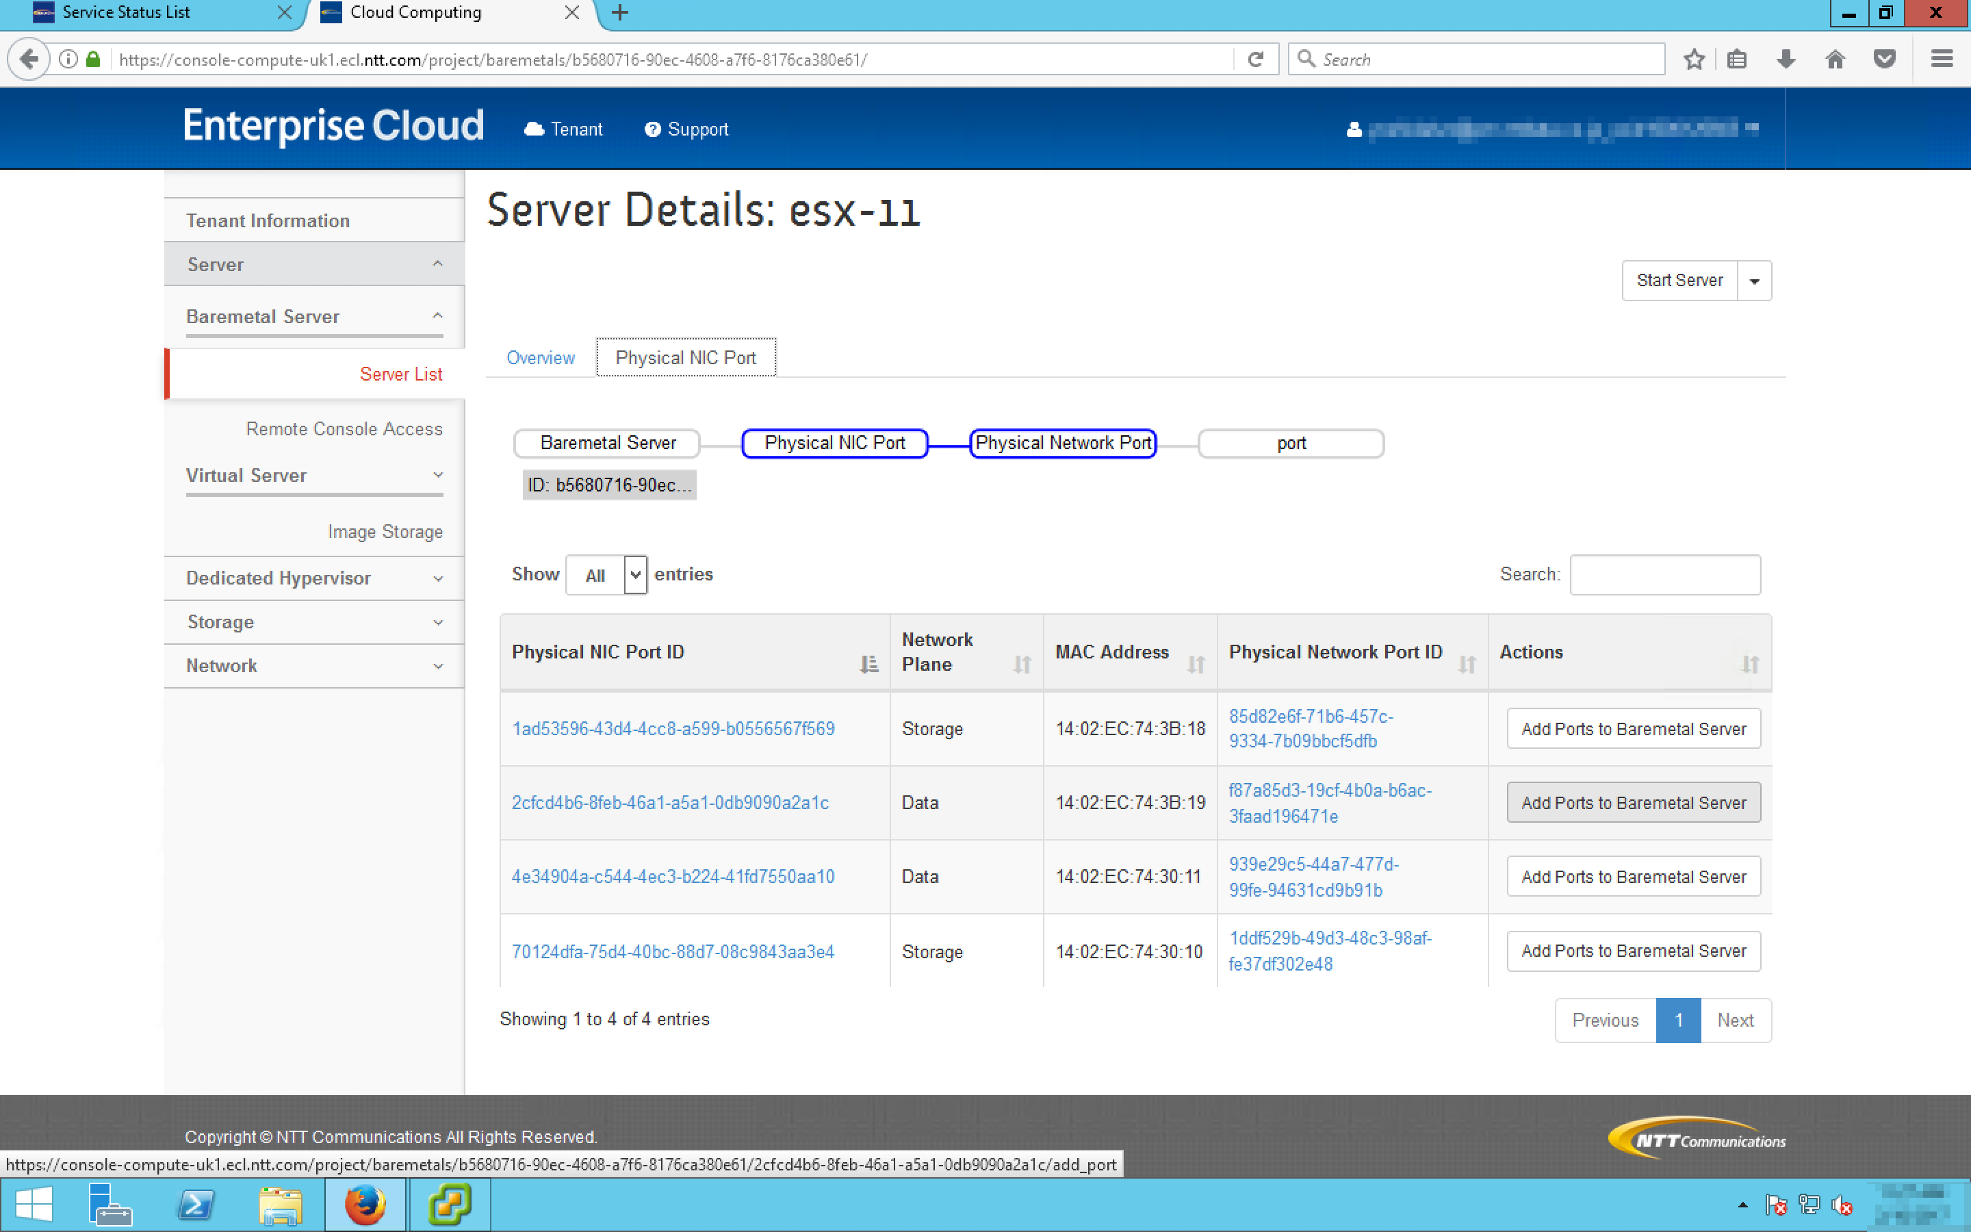Add ports for MAC 14:02:EC:74:30:10
The image size is (1971, 1232).
click(1633, 951)
